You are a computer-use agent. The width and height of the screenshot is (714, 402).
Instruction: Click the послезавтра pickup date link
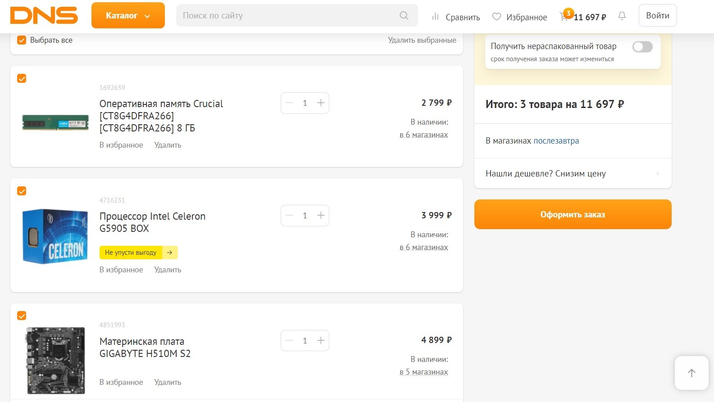[556, 141]
